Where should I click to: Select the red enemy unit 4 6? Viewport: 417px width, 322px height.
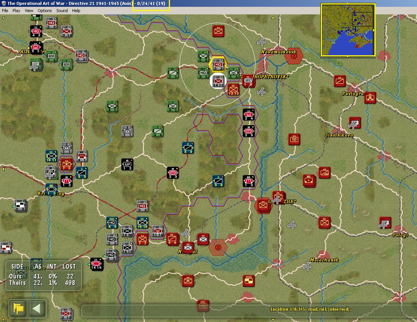172,239
